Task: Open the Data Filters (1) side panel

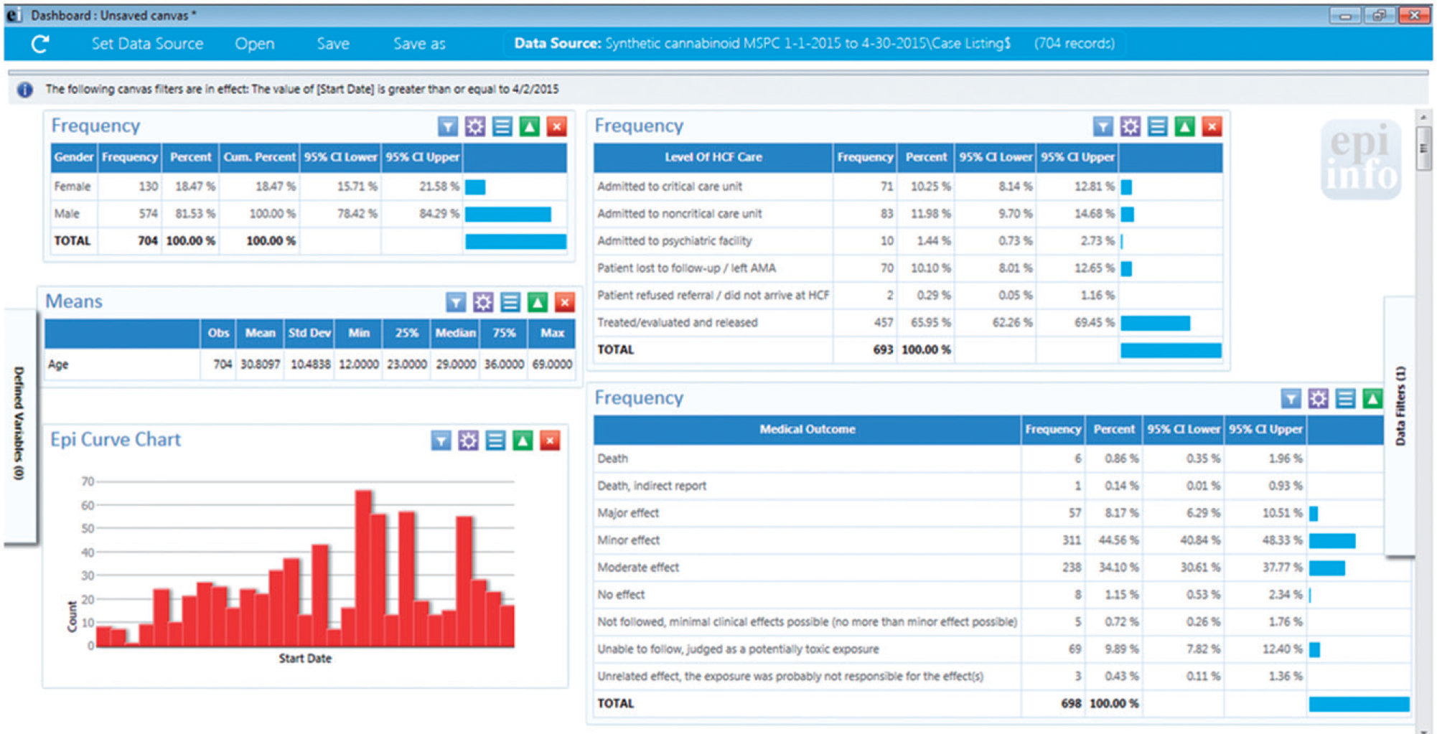Action: tap(1400, 405)
